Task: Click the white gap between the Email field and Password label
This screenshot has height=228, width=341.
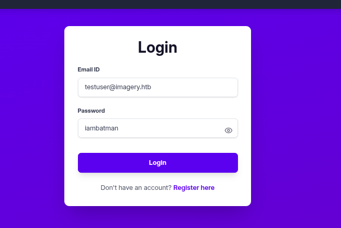Action: tap(158, 102)
